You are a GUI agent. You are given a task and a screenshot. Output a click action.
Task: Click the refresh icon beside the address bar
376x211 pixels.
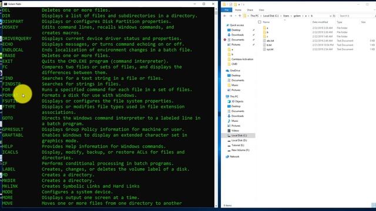(x=334, y=16)
